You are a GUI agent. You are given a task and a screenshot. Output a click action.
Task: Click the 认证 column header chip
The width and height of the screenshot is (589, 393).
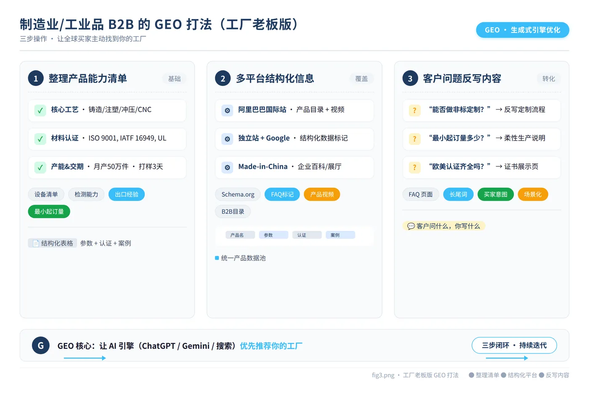(x=307, y=235)
